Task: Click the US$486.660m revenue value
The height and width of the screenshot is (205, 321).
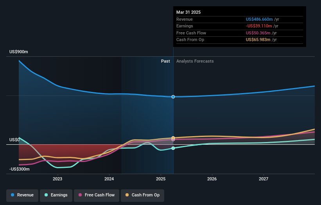Action: click(x=259, y=19)
